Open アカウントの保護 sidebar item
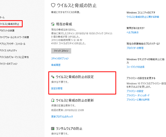Viewport: 166px width, 137px height. [x=7, y=31]
